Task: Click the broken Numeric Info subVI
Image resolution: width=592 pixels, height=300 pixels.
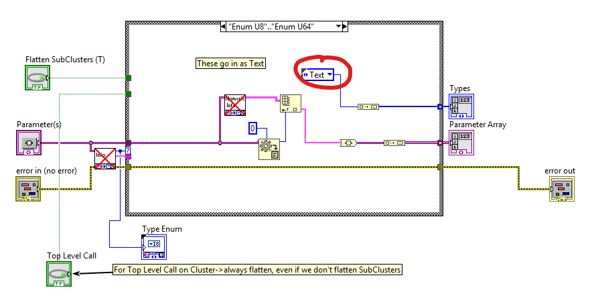Action: pyautogui.click(x=235, y=106)
